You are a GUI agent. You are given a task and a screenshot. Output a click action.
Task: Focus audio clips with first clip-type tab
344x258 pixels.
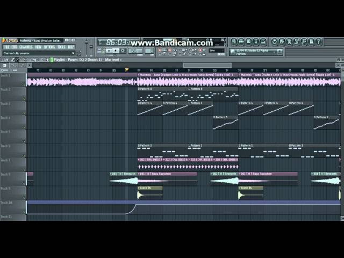click(x=5, y=66)
